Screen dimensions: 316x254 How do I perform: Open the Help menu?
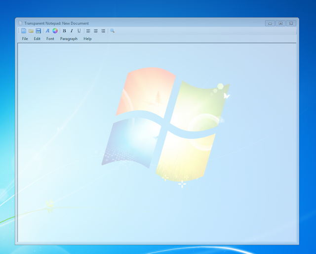(x=87, y=39)
